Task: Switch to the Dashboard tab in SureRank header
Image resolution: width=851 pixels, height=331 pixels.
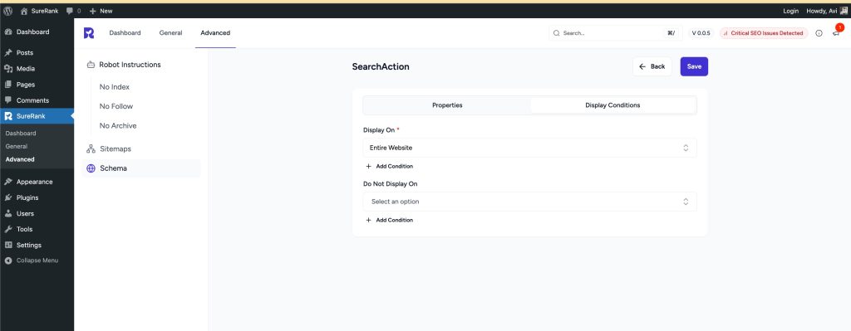Action: pyautogui.click(x=125, y=33)
